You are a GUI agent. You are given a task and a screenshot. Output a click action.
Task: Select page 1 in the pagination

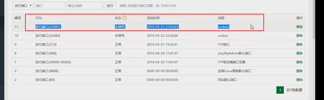click(280, 90)
